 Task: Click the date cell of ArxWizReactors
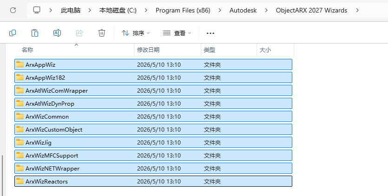coord(159,182)
